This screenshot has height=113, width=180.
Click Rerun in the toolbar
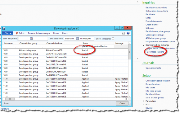tap(56, 33)
